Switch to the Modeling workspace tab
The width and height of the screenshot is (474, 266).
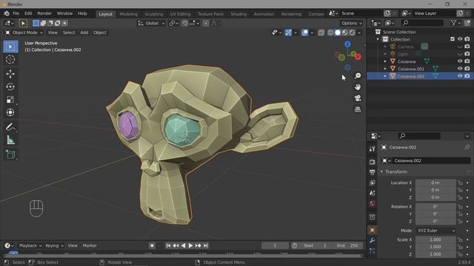[x=128, y=14]
